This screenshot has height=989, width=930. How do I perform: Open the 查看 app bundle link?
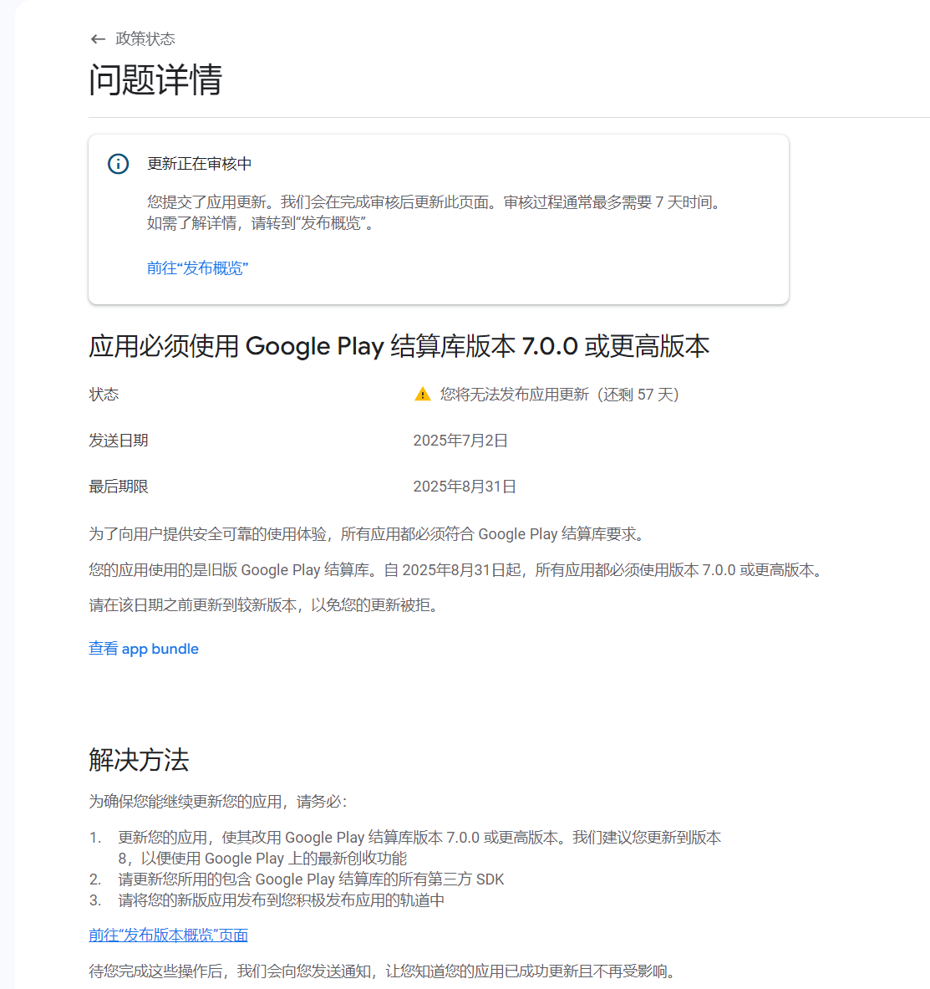point(144,649)
